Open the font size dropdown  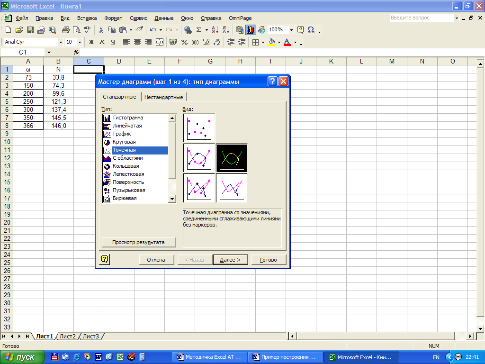coord(80,42)
